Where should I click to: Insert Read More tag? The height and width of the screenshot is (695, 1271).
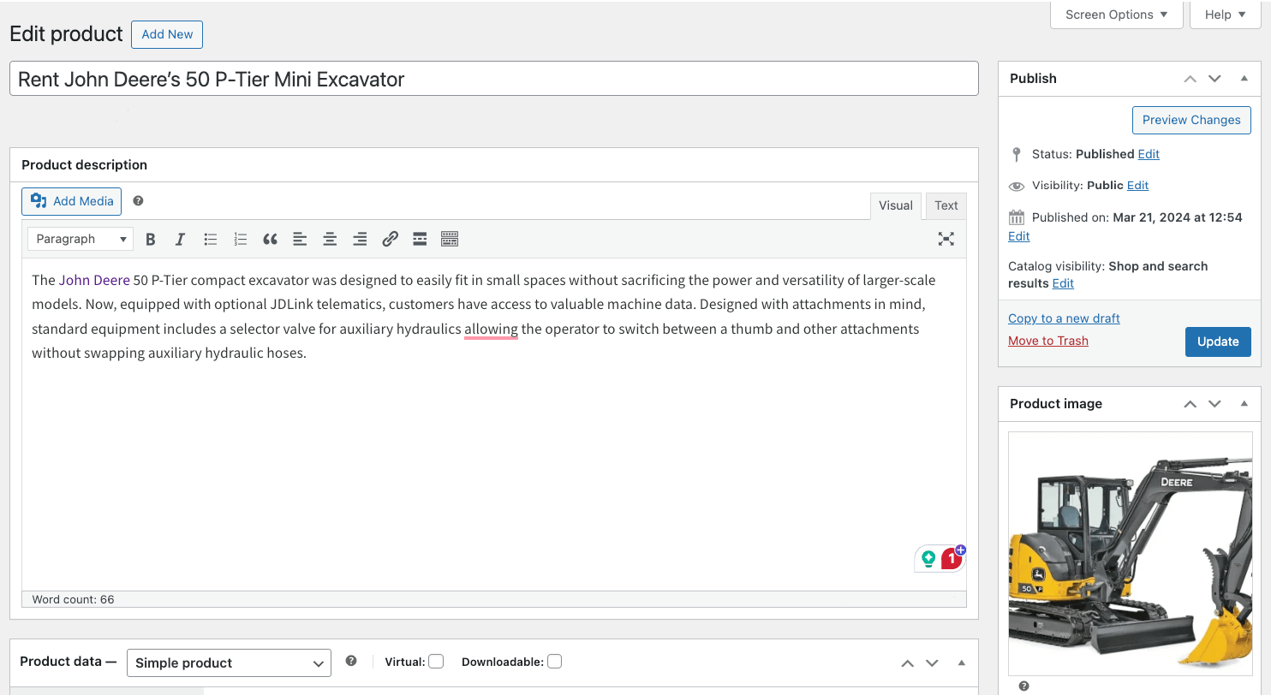(420, 240)
